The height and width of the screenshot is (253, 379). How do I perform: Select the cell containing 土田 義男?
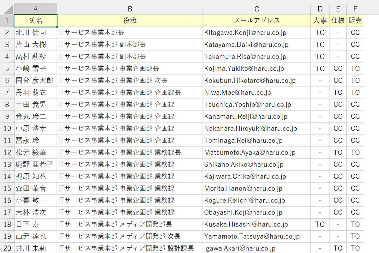[x=36, y=105]
